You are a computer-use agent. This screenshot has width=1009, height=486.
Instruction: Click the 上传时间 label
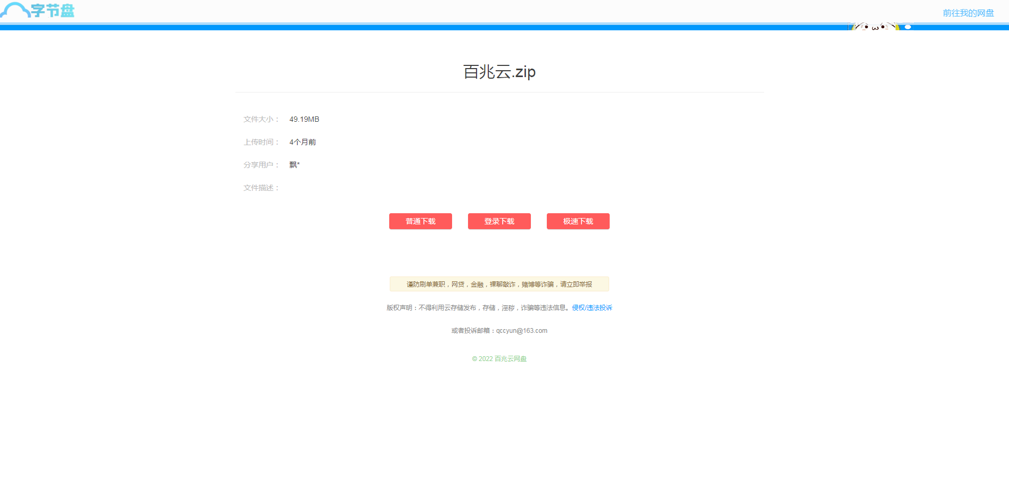[261, 142]
